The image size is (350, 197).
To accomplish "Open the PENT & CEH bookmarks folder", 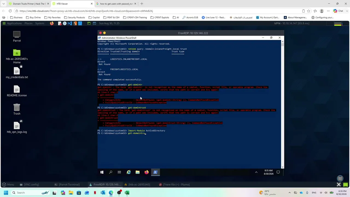I will (x=111, y=18).
